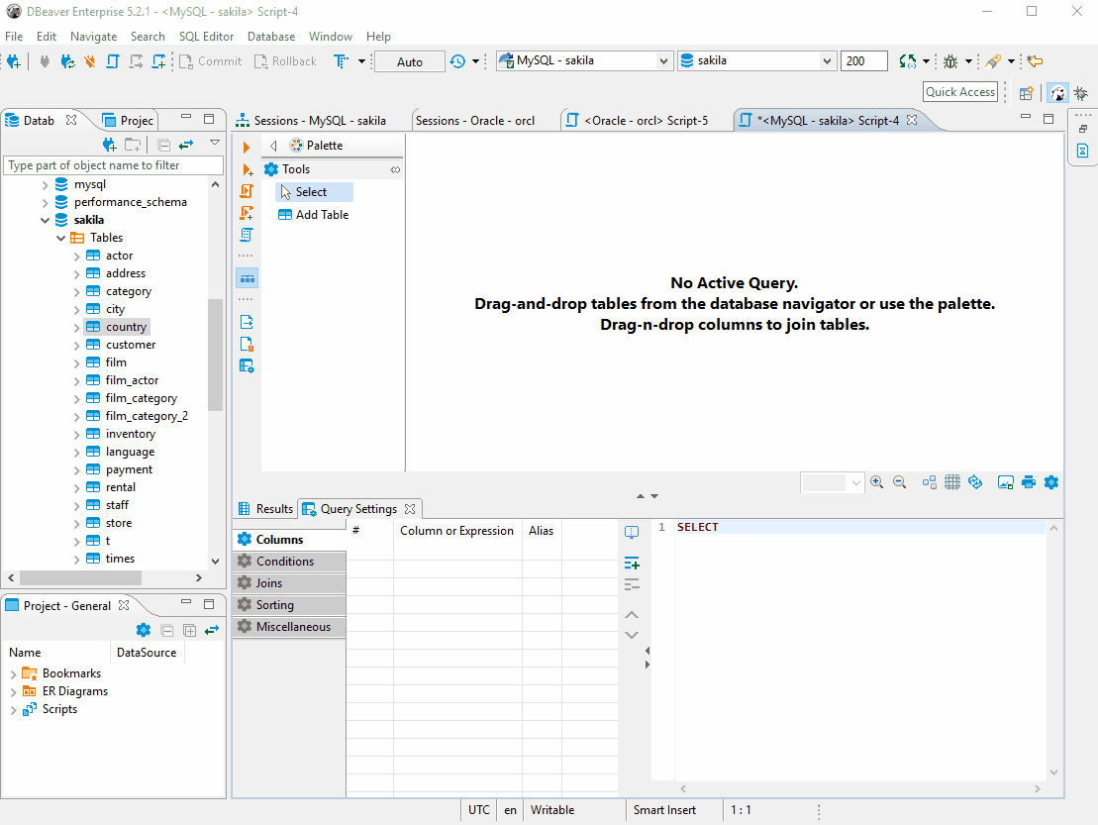This screenshot has height=825, width=1098.
Task: Click the zoom out magnifier icon
Action: (900, 482)
